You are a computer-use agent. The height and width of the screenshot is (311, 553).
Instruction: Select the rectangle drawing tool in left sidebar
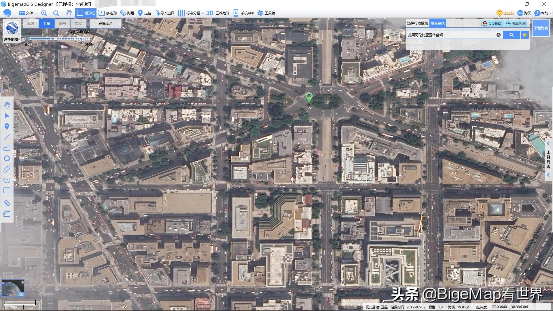7,190
